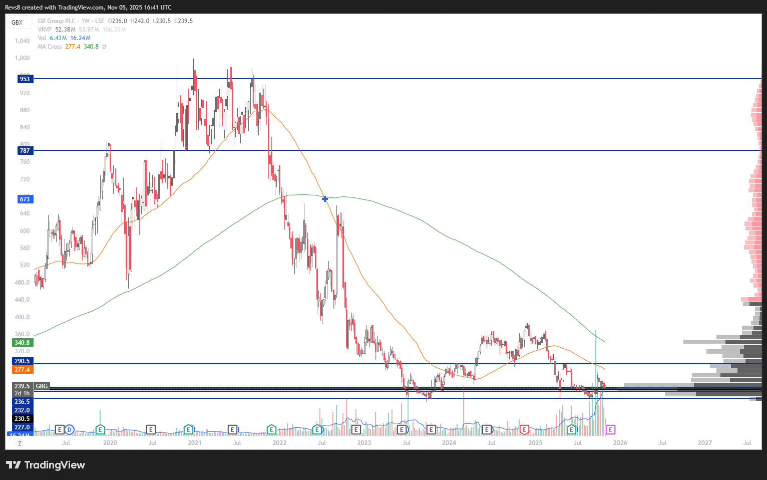Screen dimensions: 767x480
Task: Select the VRVP indicator legend label
Action: 45,30
